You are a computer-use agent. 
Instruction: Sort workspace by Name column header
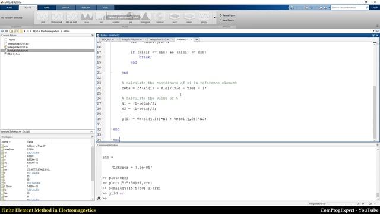[13, 141]
